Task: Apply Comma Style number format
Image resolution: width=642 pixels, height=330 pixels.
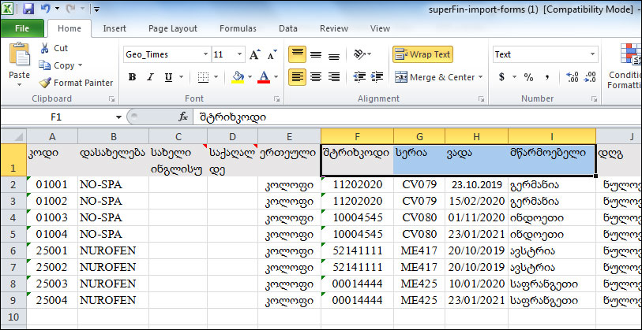Action: (x=546, y=77)
